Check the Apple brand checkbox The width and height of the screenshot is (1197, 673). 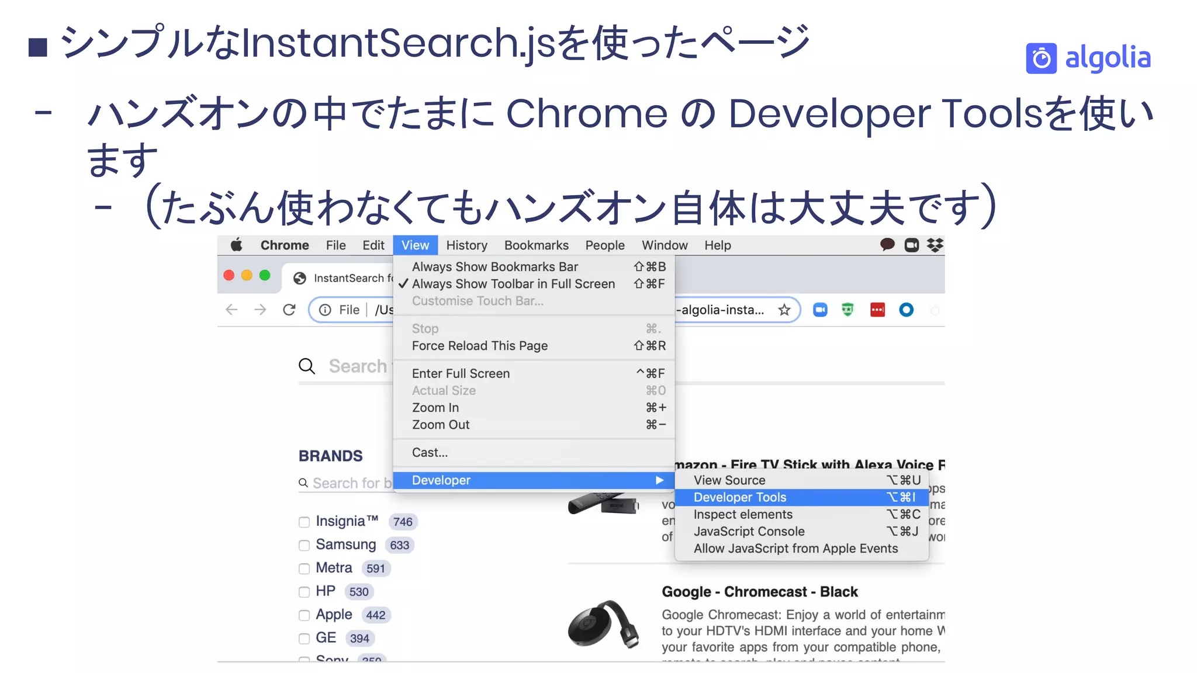click(x=304, y=615)
